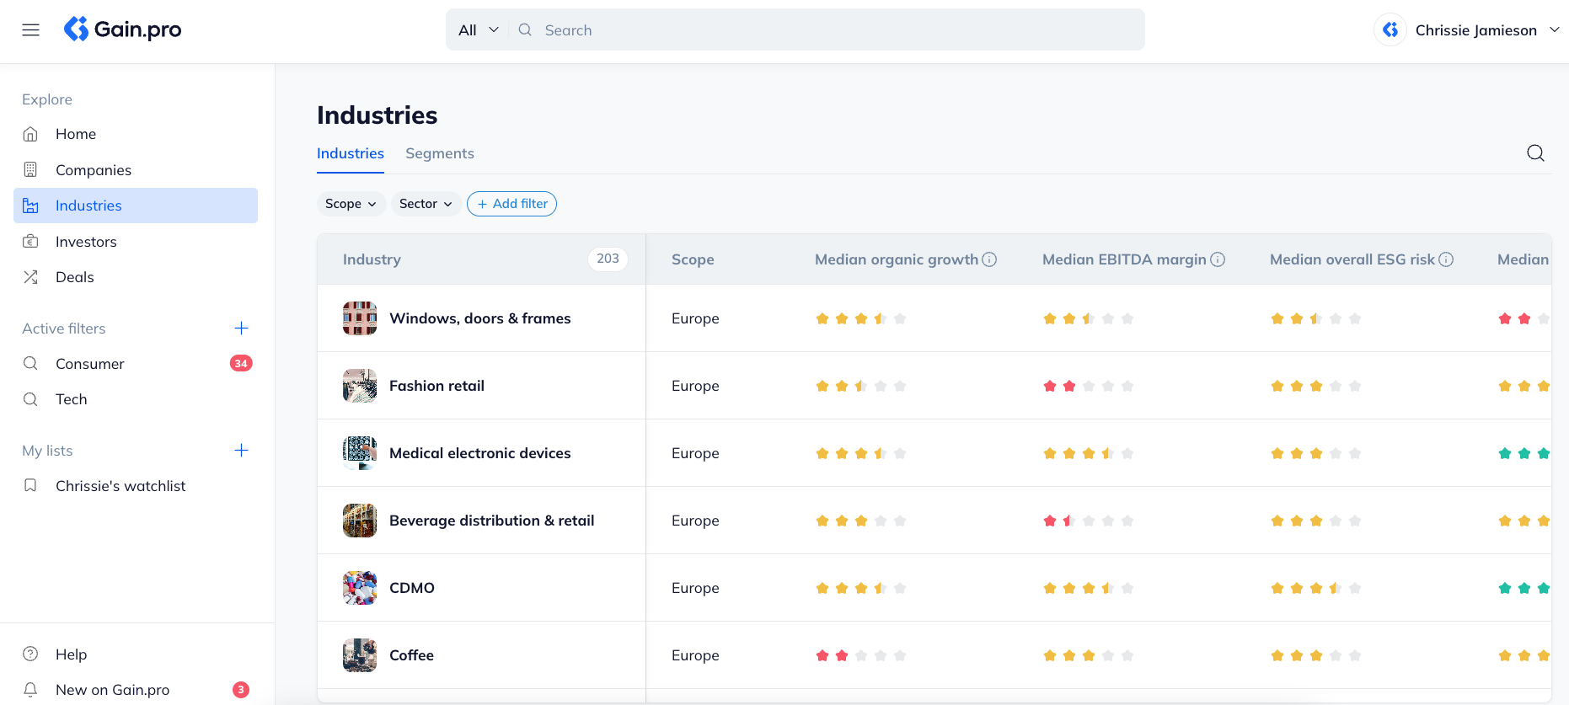The image size is (1569, 705).
Task: Click the Median overall ESG risk info icon
Action: [x=1446, y=259]
